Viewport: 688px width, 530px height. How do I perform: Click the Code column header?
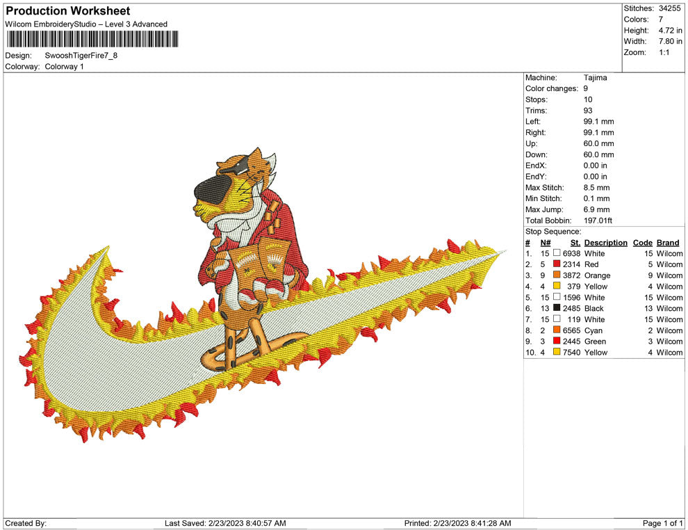click(x=643, y=242)
